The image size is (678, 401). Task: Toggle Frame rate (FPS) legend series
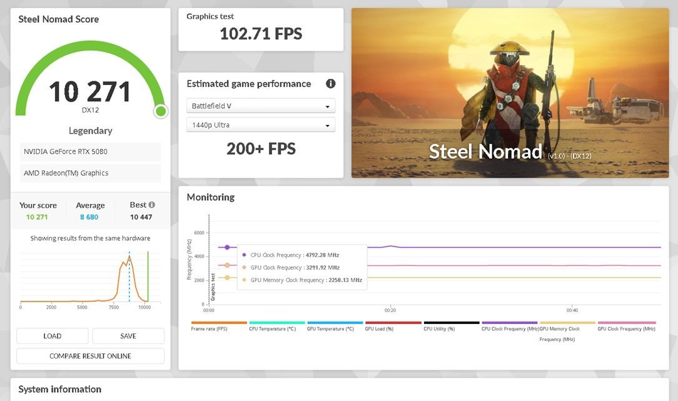(x=219, y=326)
